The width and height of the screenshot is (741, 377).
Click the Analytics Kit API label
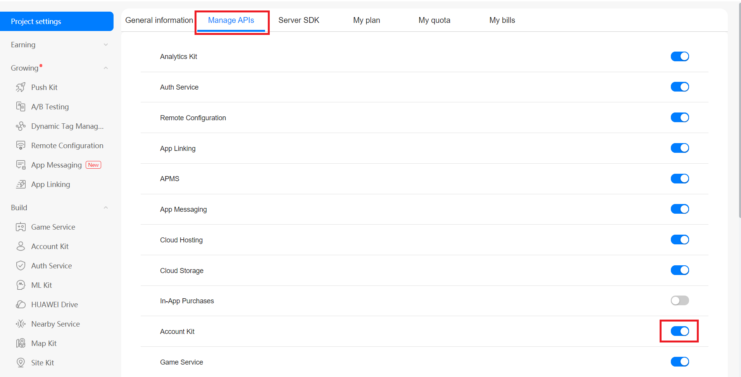(x=179, y=57)
